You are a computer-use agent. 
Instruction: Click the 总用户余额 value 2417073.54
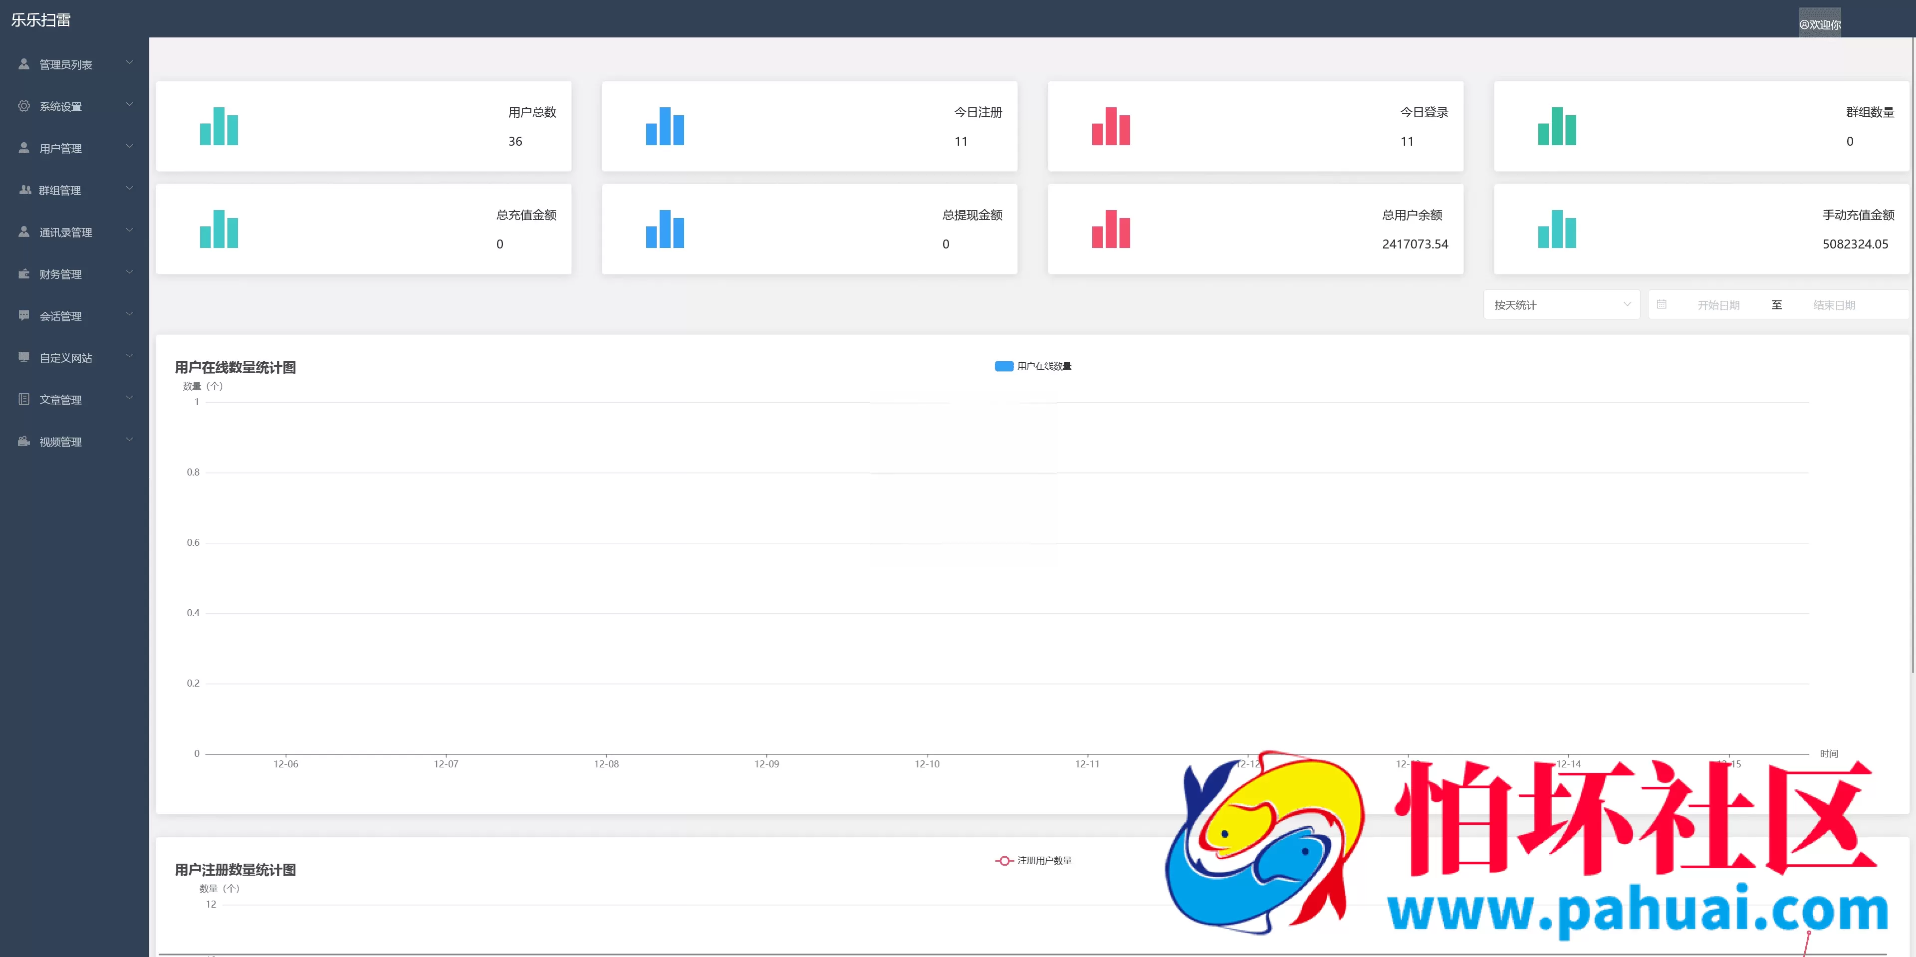point(1415,244)
